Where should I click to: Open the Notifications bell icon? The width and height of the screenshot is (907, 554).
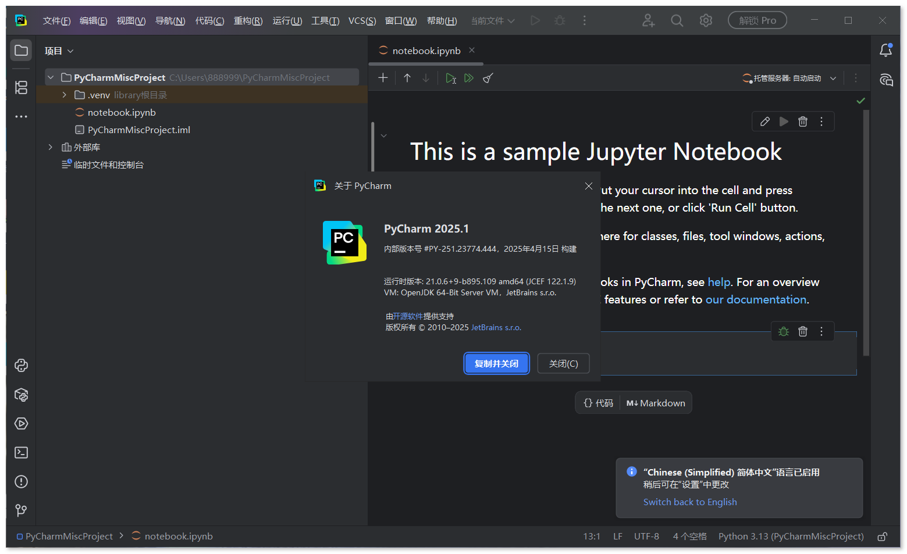[885, 51]
